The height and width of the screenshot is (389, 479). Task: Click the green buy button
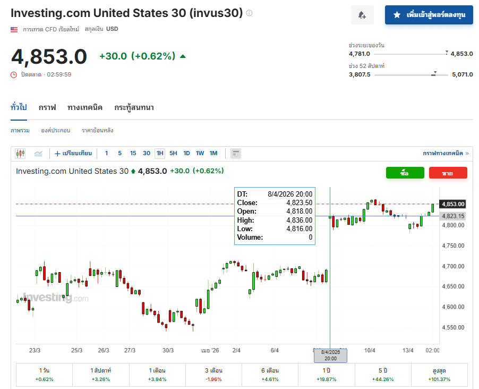click(x=405, y=173)
